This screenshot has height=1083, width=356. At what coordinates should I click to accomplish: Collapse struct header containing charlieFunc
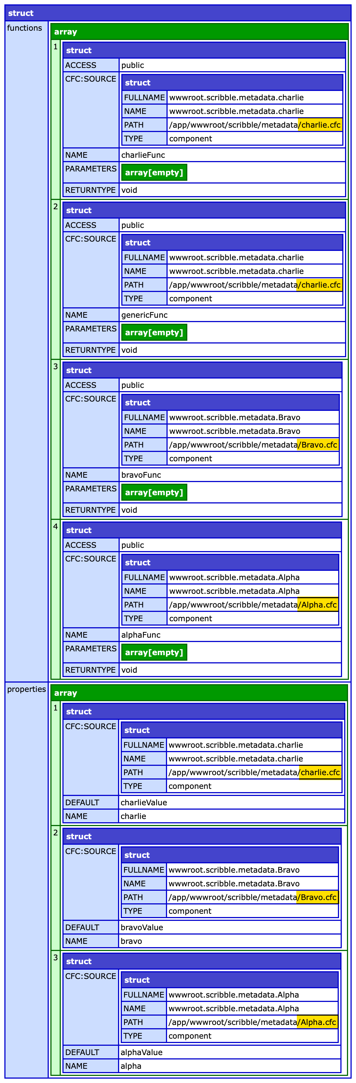(204, 50)
